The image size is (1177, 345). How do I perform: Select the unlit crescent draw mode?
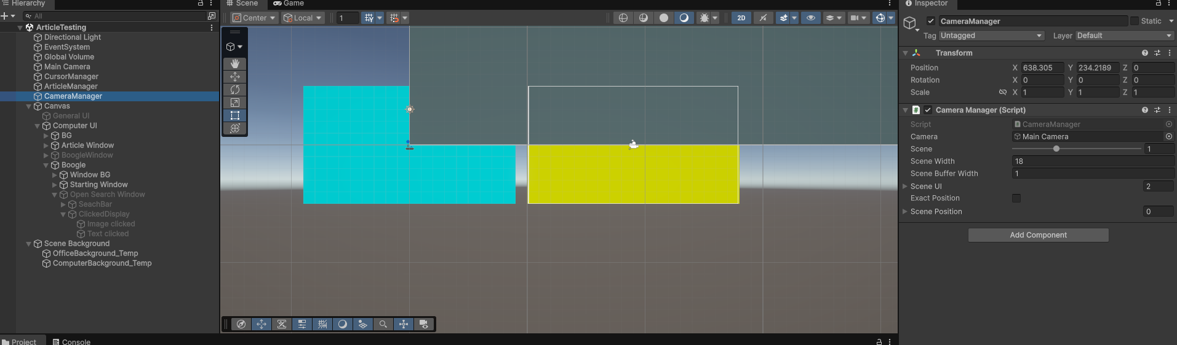tap(684, 18)
